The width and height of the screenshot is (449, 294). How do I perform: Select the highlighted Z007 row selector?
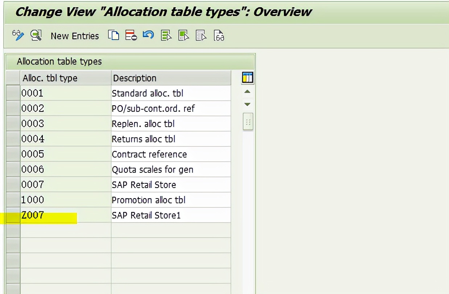click(x=13, y=215)
